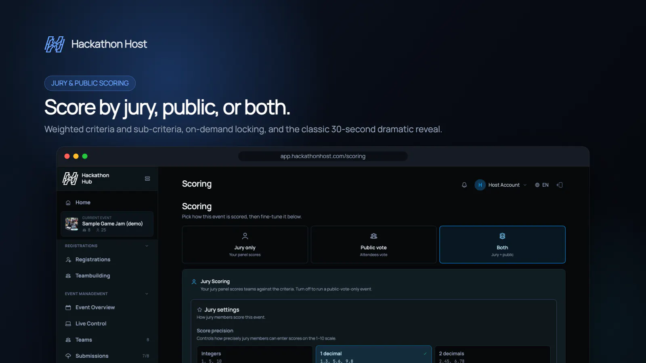Click the logout icon
Viewport: 646px width, 363px height.
[560, 185]
